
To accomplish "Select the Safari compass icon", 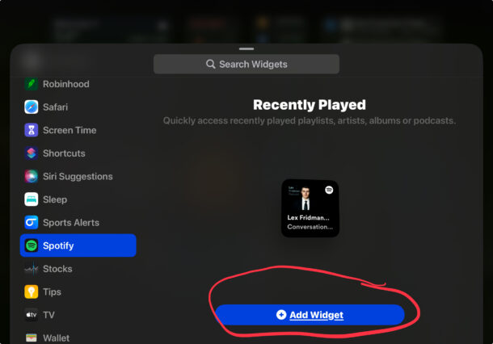I will click(32, 107).
